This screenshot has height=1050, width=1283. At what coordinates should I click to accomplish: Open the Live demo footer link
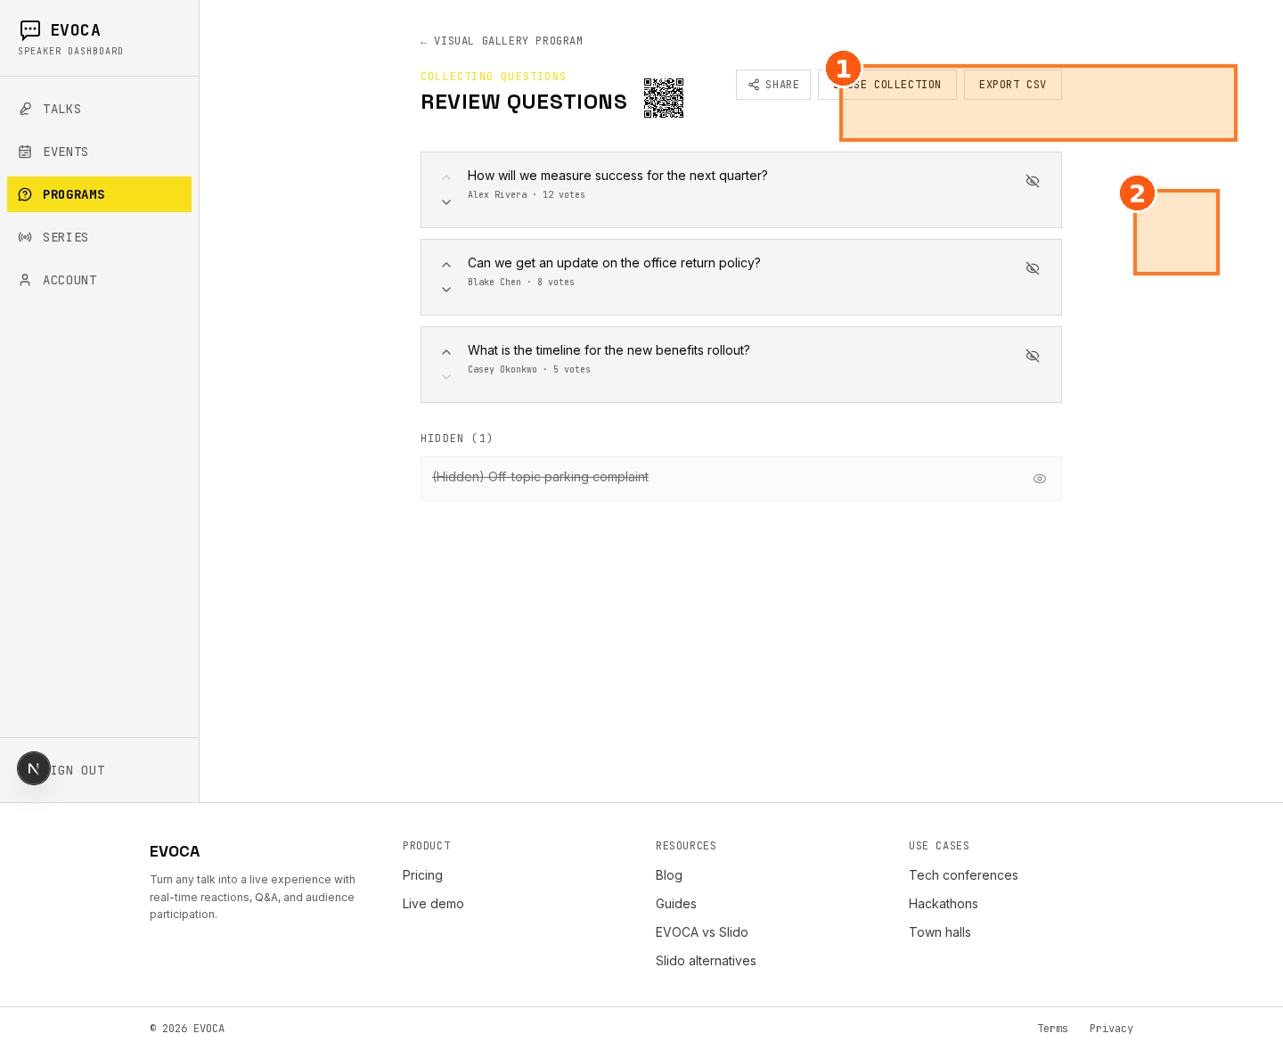pyautogui.click(x=433, y=904)
